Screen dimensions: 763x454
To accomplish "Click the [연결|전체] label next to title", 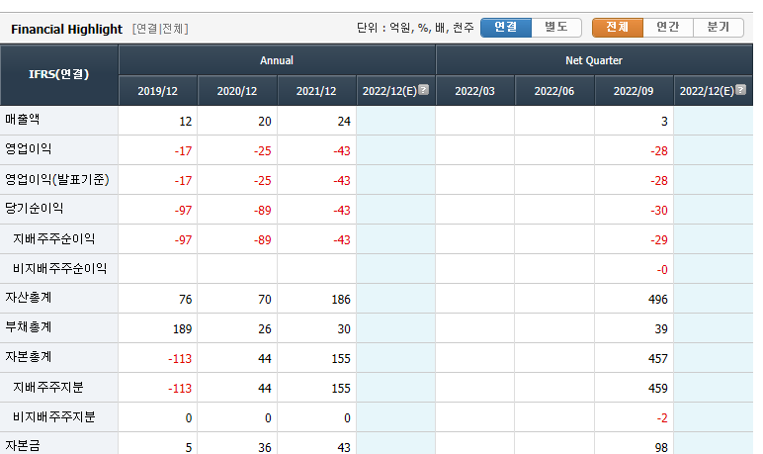I will click(x=160, y=29).
